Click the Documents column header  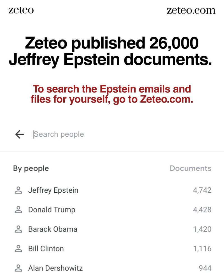(x=190, y=168)
